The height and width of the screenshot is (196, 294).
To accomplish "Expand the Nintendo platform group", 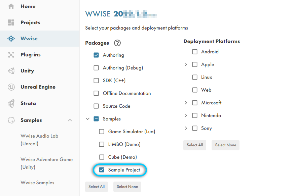I will (186, 115).
